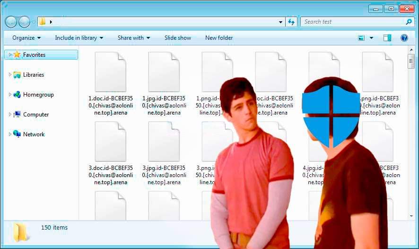
Task: Select file icon of 1.jpg.id-BCBEF350 arena file
Action: pyautogui.click(x=164, y=72)
